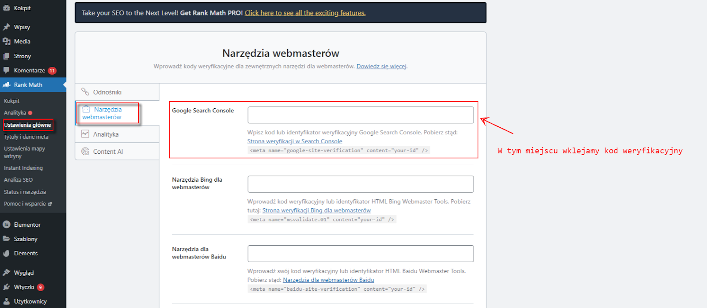Click the red 9 plugins badge

tap(40, 287)
